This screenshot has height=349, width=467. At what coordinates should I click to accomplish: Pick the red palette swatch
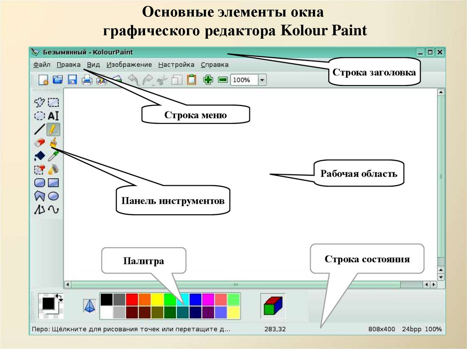[132, 300]
